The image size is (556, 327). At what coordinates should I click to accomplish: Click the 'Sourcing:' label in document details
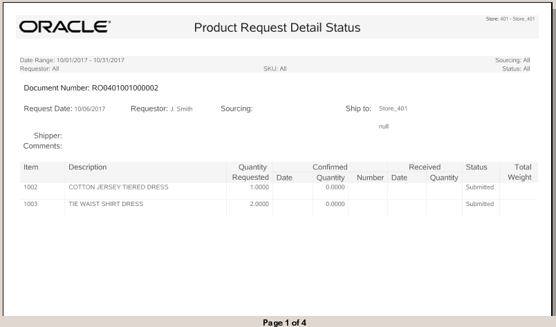[x=237, y=109]
